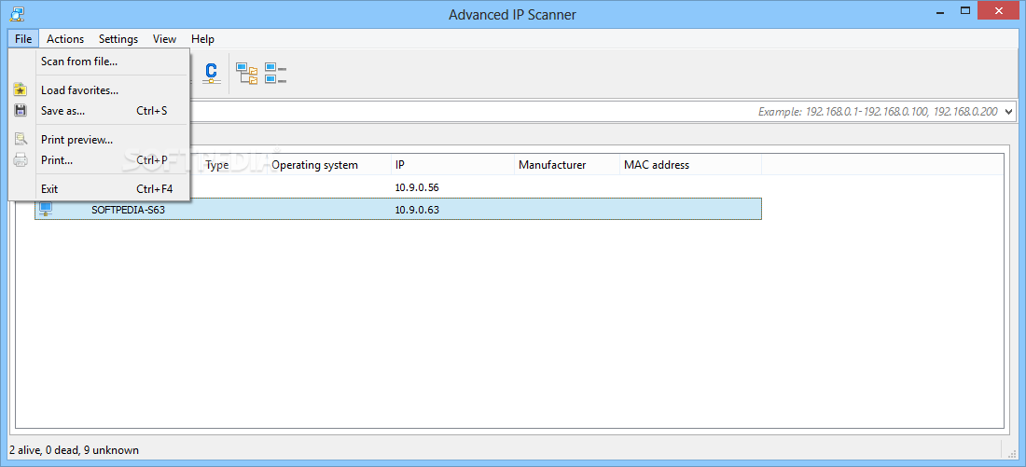Expand the IP range dropdown arrow
The width and height of the screenshot is (1026, 467).
coord(1008,112)
